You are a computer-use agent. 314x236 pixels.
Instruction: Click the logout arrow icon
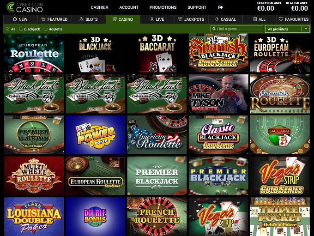(x=220, y=7)
